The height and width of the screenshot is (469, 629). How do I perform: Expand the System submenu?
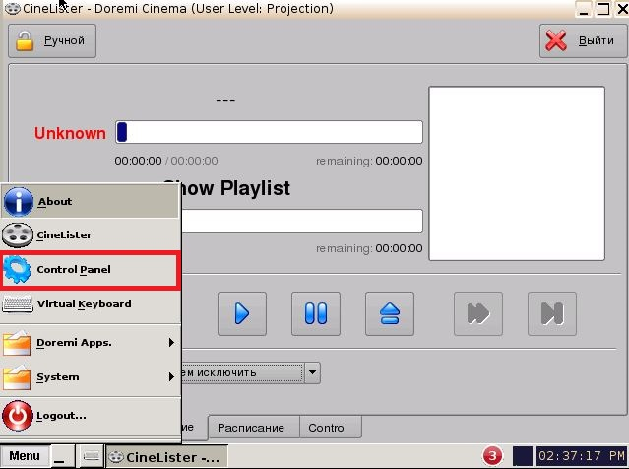click(x=91, y=377)
